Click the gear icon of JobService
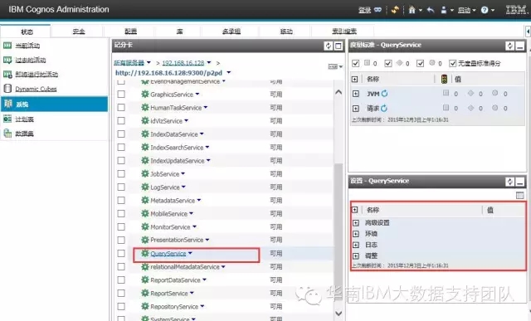This screenshot has width=531, height=321. 145,173
